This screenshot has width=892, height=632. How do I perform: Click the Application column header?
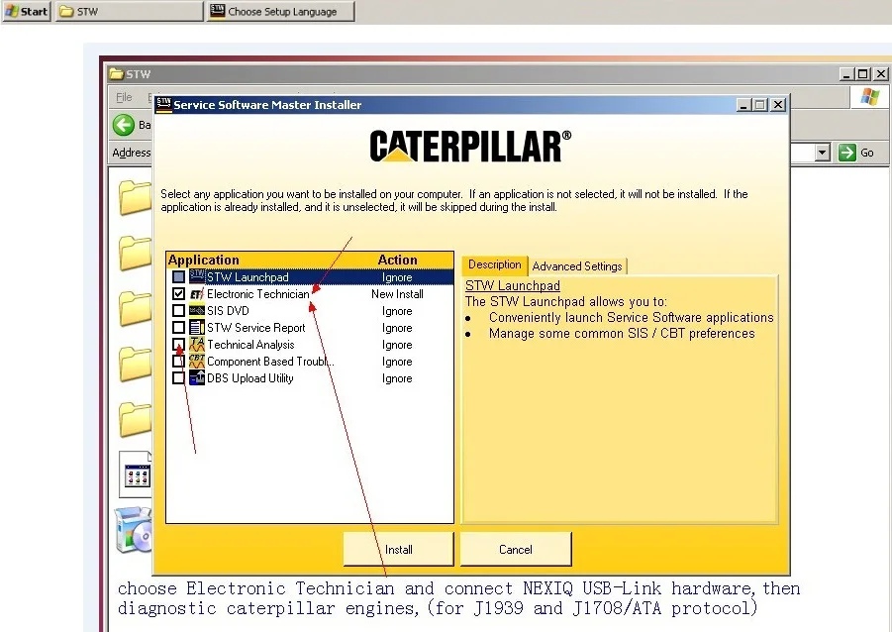coord(204,261)
